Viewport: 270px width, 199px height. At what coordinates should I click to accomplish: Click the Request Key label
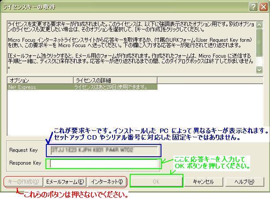pyautogui.click(x=23, y=150)
